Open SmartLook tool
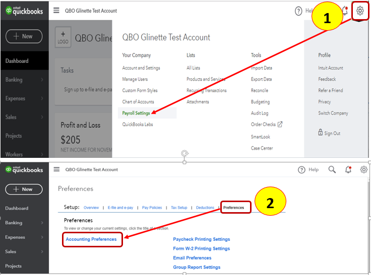The width and height of the screenshot is (371, 275). 260,137
